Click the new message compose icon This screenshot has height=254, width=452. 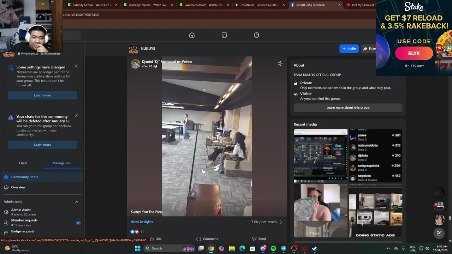[439, 233]
